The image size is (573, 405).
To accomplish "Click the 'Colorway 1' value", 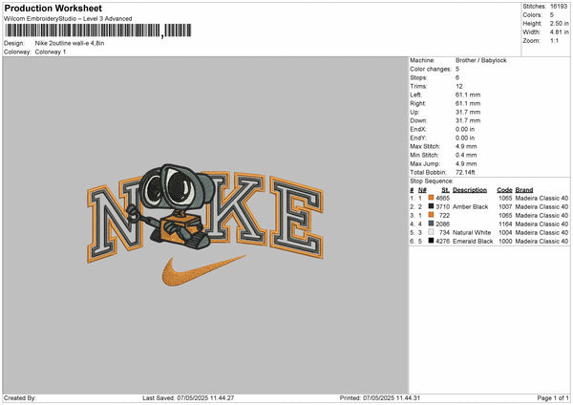I will click(x=51, y=52).
